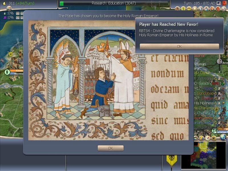This screenshot has width=228, height=171.
Task: Open the Civics advisor ring icon
Action: tap(189, 9)
